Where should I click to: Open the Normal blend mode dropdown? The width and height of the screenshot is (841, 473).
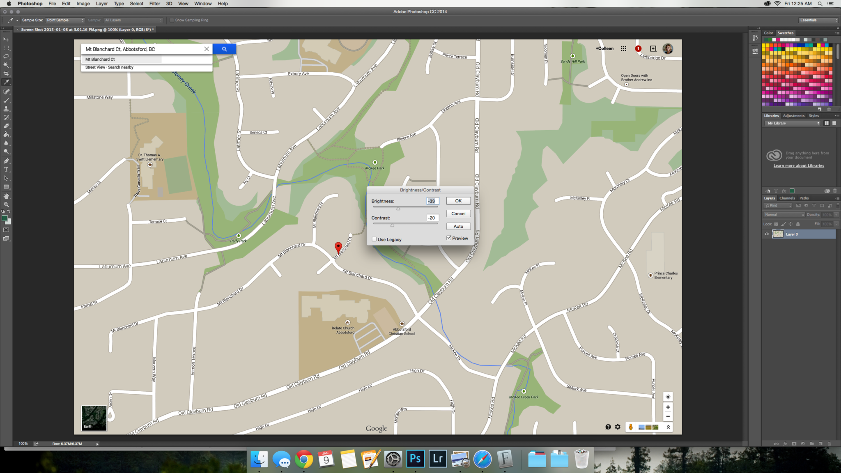(x=784, y=215)
